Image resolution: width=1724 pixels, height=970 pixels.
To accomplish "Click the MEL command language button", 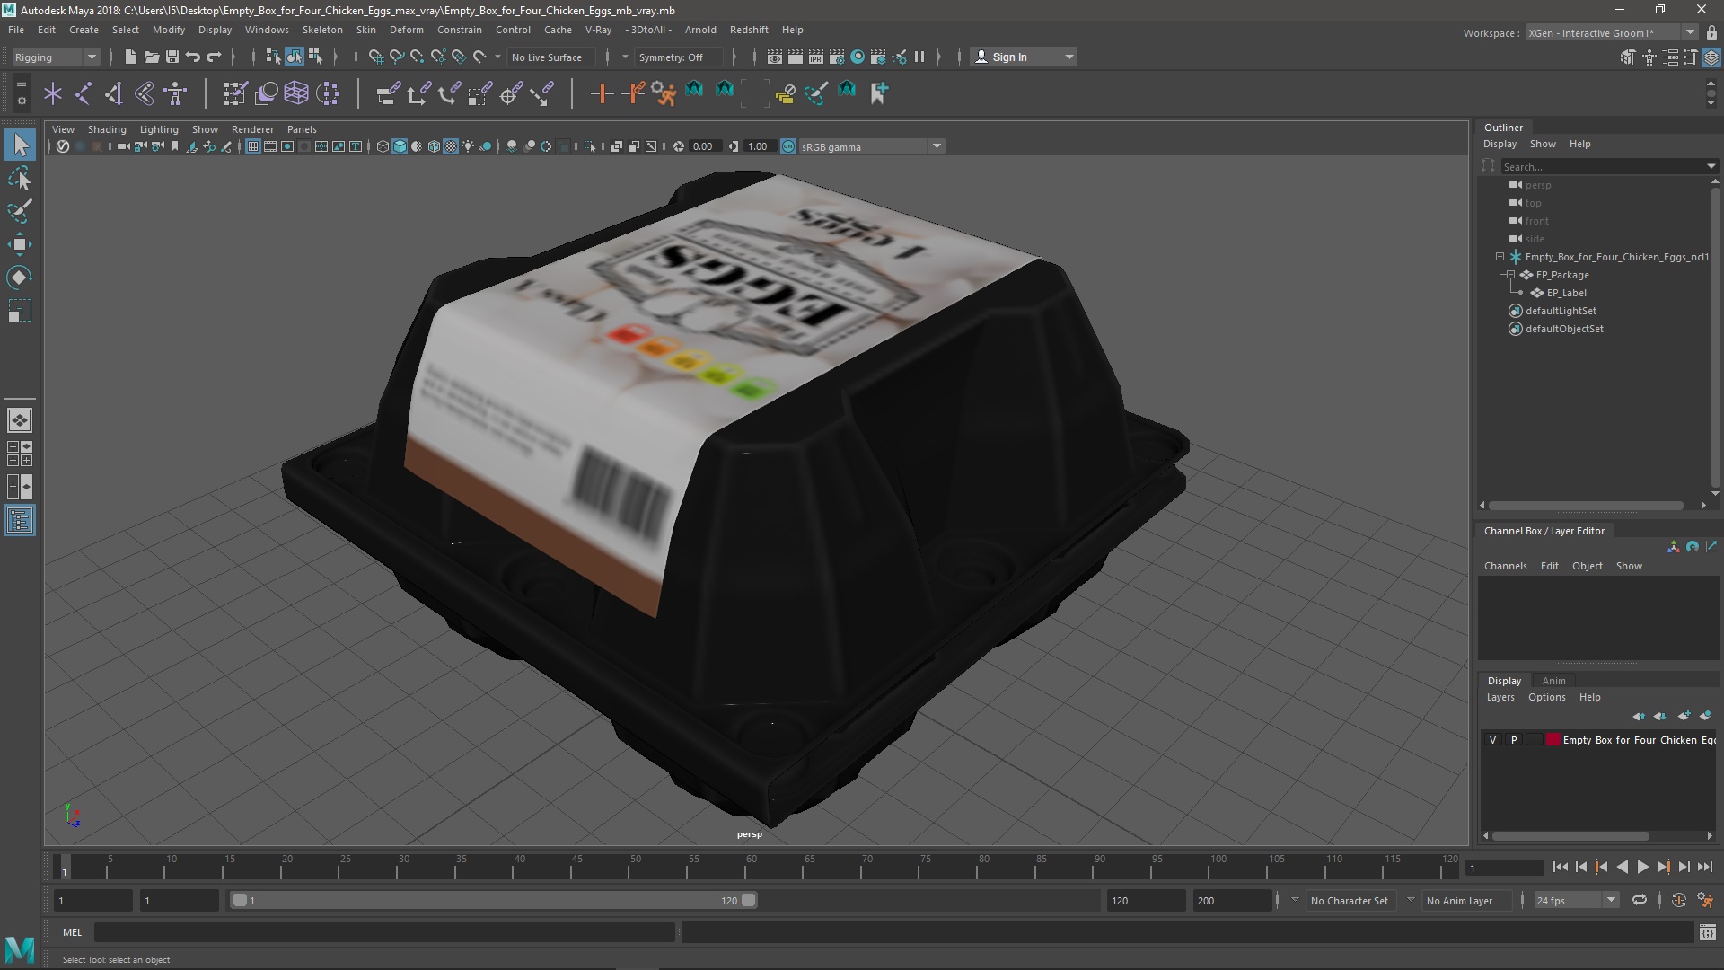I will (72, 932).
